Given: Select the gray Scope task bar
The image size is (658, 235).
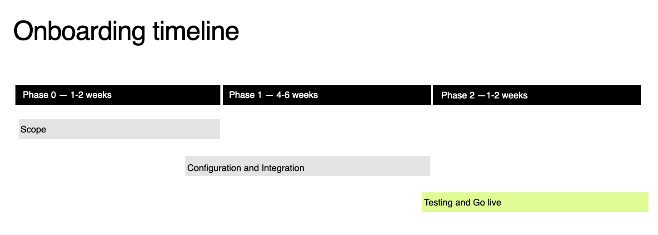Looking at the screenshot, I should (119, 129).
